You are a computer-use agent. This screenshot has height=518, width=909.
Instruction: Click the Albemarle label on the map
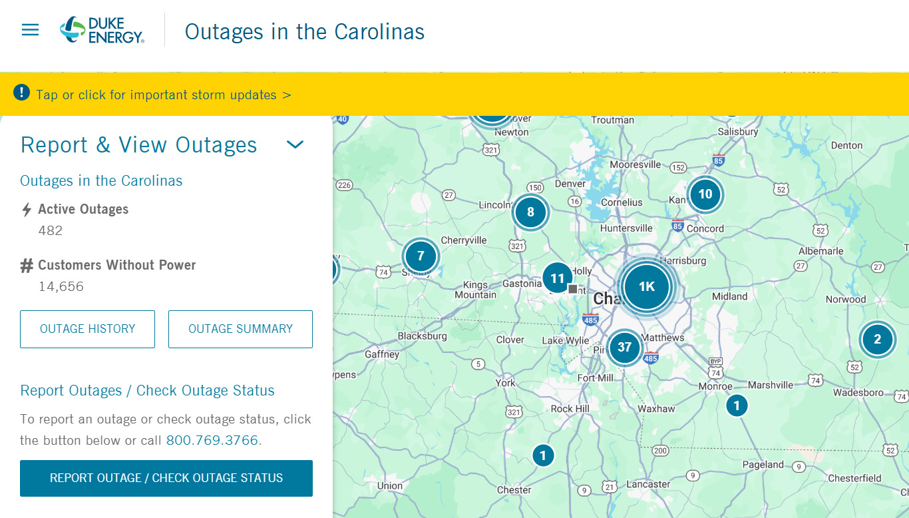point(821,251)
